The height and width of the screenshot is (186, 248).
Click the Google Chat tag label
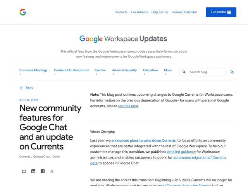41,157
